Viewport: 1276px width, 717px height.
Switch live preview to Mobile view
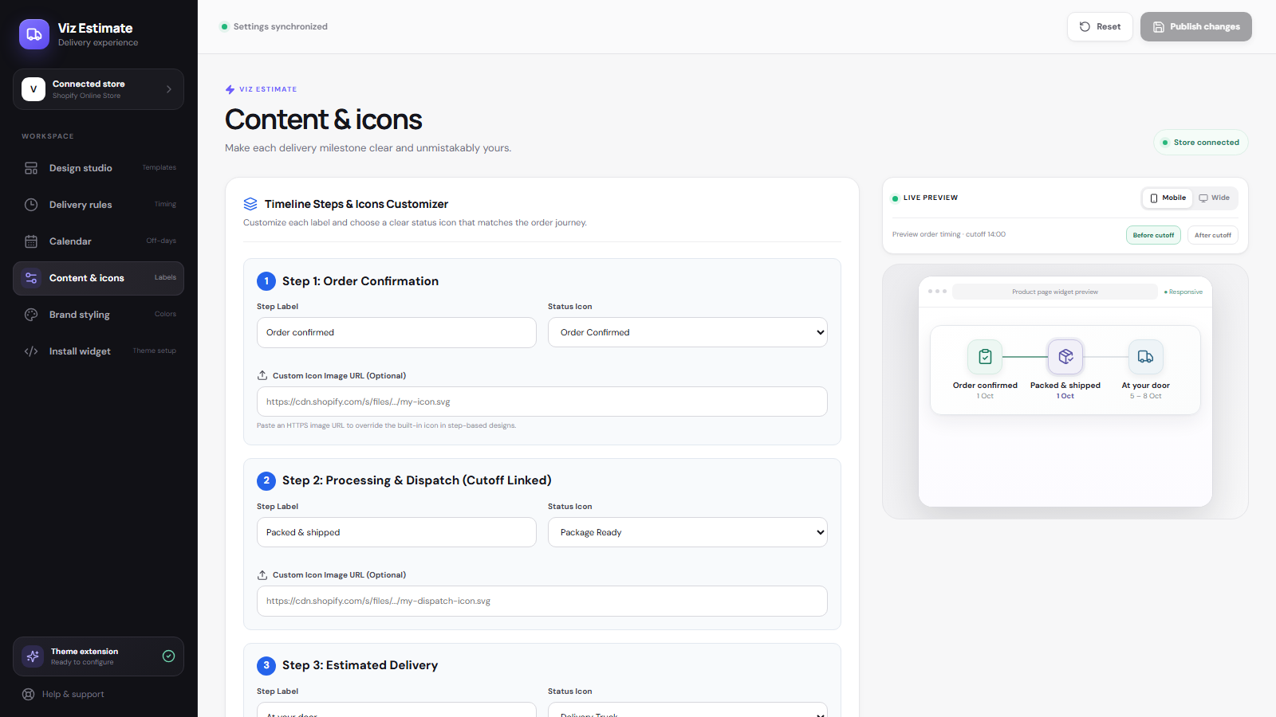click(x=1168, y=198)
